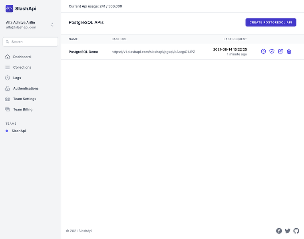Delete the PostgreSQL Demo API (trash icon)

coord(289,51)
